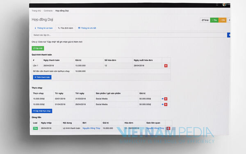Open the user avatar in top bar
246x154 pixels.
point(224,5)
